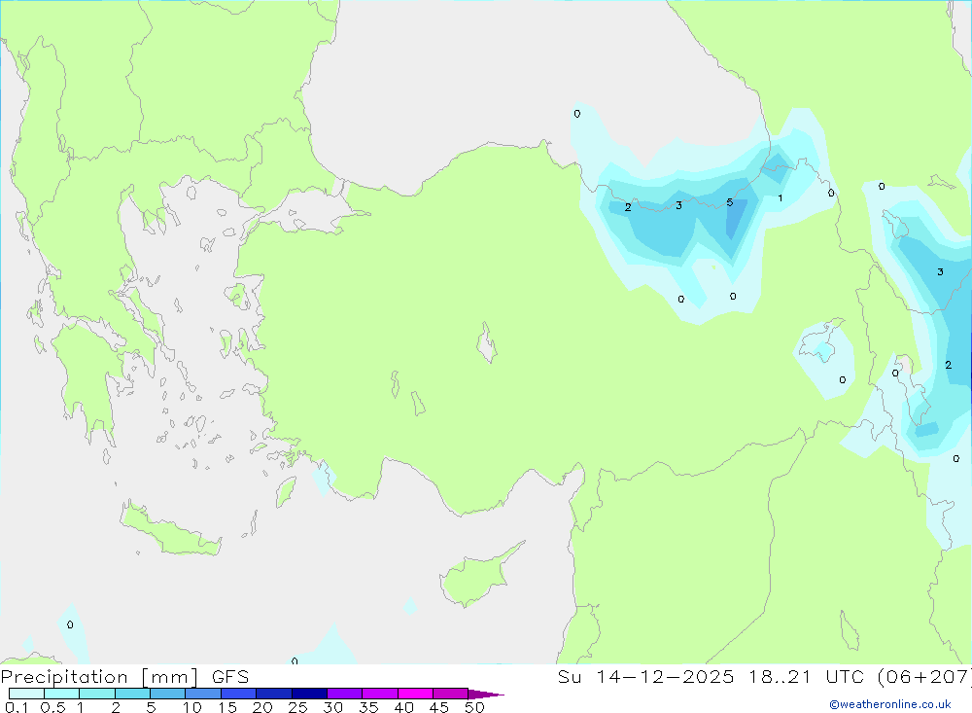Click the legend tick label '35'
The image size is (972, 713).
368,707
